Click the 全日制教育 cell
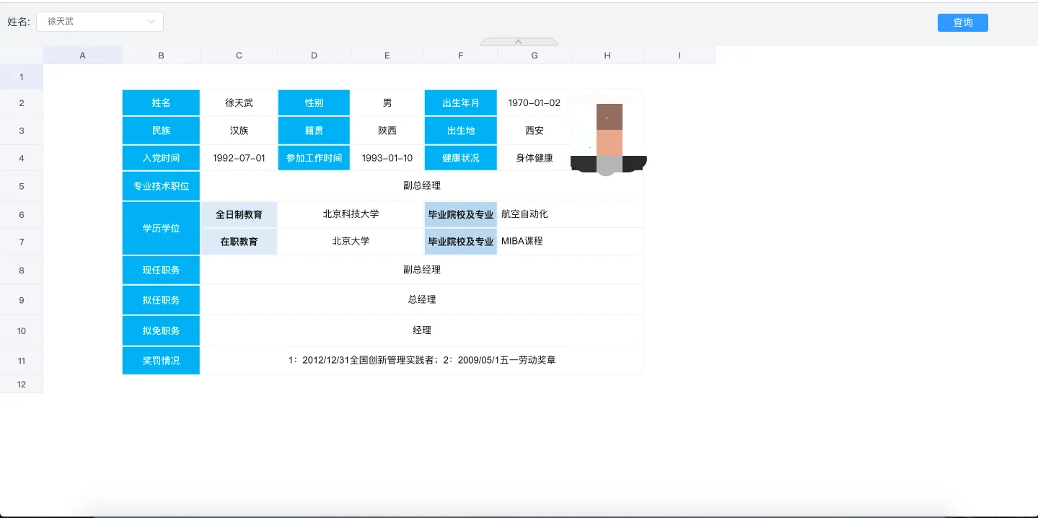 (239, 215)
